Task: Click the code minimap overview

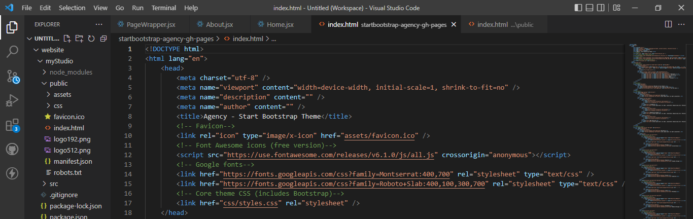Action: coord(654,131)
